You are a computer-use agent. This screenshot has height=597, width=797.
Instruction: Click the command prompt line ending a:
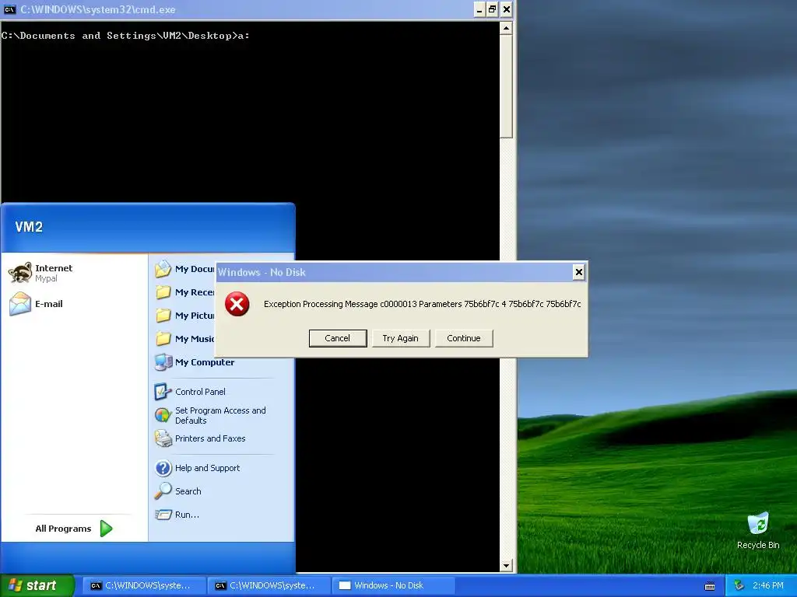125,36
